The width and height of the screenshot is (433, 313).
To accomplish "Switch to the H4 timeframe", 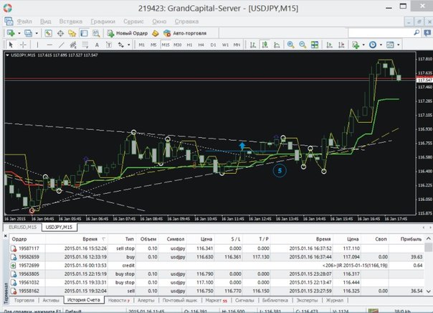I will 201,45.
